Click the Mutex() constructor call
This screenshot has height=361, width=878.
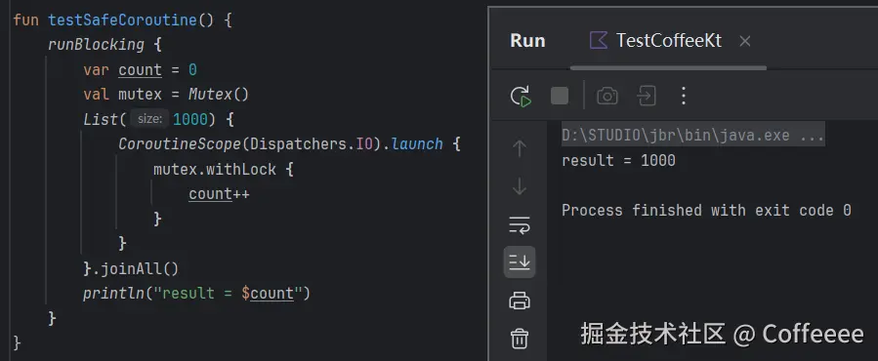(x=219, y=95)
